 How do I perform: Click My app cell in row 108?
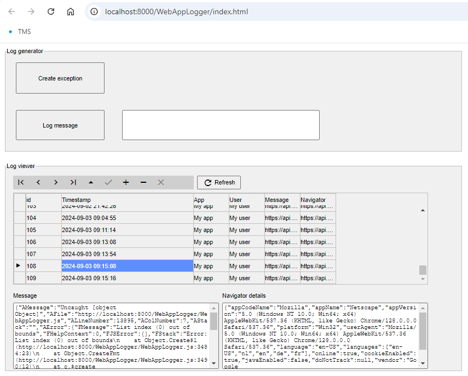[x=211, y=266]
